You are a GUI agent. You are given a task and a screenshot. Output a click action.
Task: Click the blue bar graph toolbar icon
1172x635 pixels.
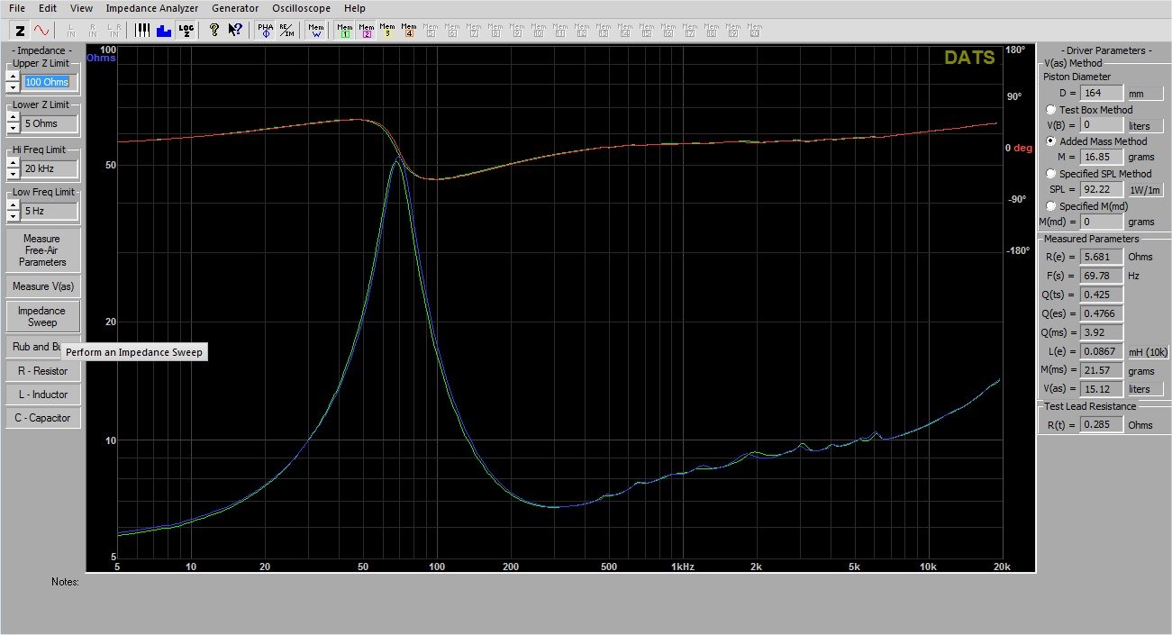tap(164, 30)
